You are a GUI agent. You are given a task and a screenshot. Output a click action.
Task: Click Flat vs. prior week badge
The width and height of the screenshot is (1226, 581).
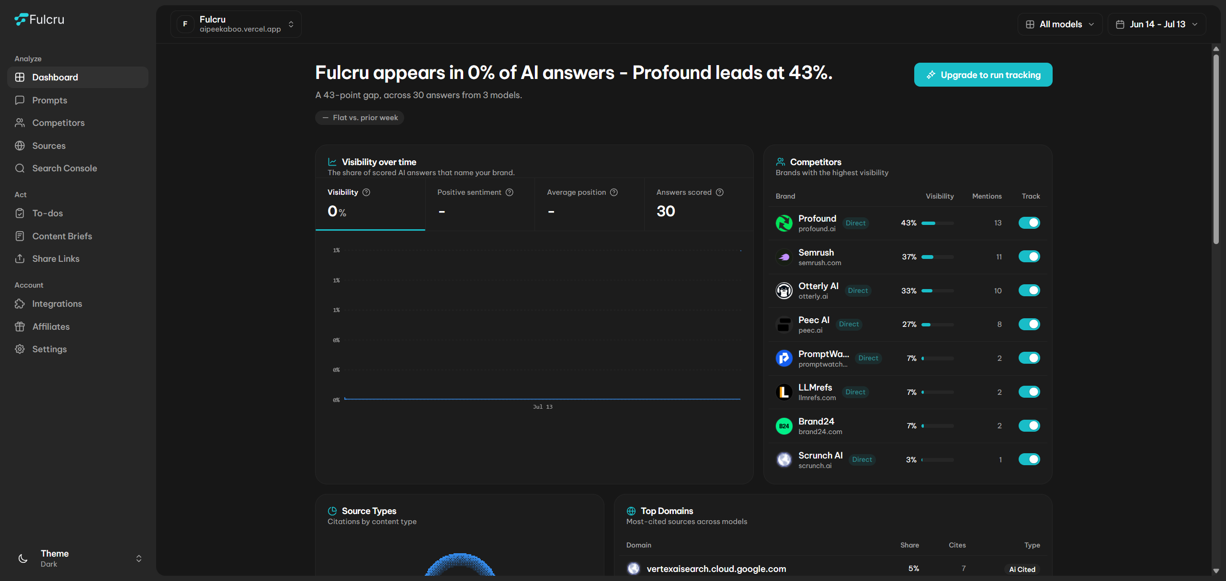[x=360, y=118]
